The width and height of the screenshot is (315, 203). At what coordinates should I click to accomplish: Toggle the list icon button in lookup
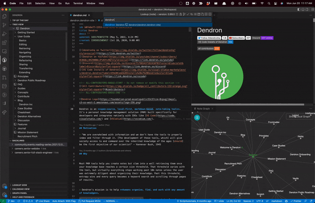[195, 14]
